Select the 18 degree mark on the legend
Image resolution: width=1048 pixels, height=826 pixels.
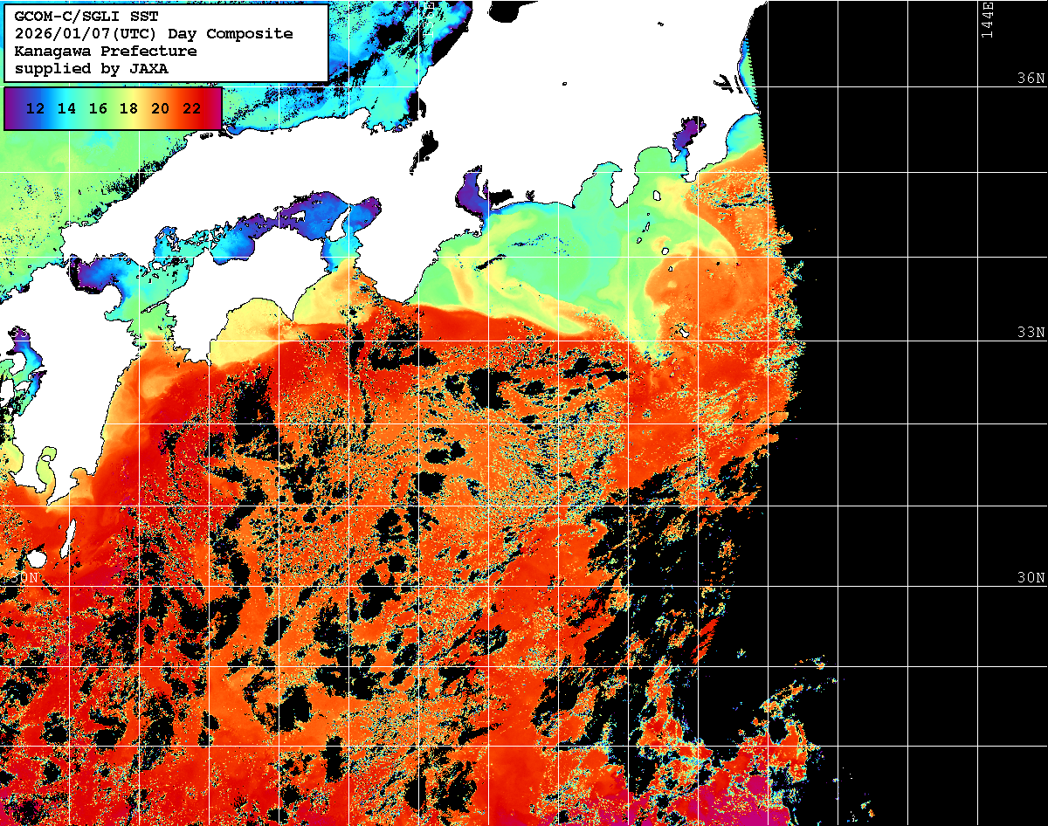(128, 109)
